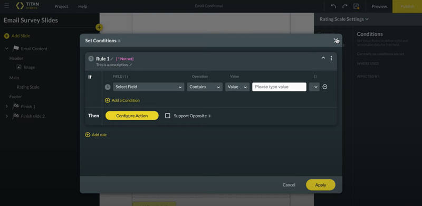Remove the condition with minus icon

(x=325, y=87)
